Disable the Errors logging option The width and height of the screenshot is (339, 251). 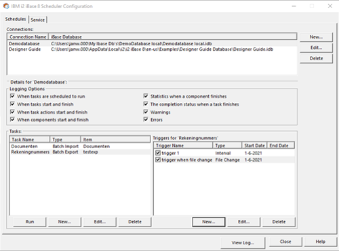[x=146, y=120]
